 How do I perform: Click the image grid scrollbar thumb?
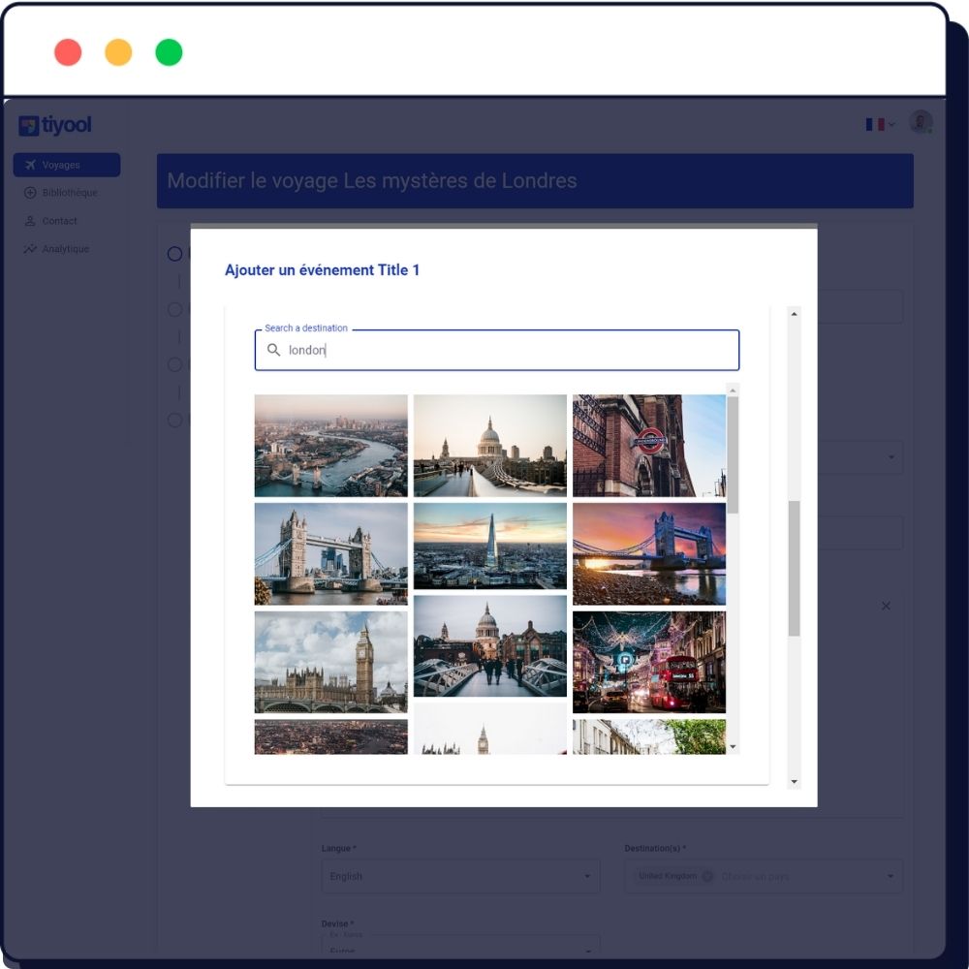point(733,454)
